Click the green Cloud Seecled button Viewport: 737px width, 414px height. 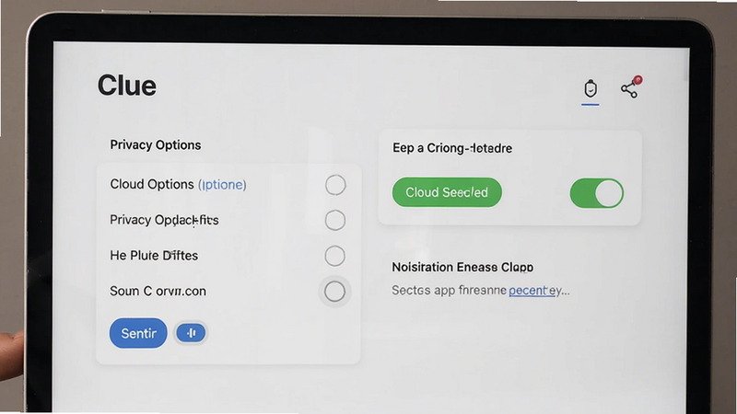(x=447, y=192)
